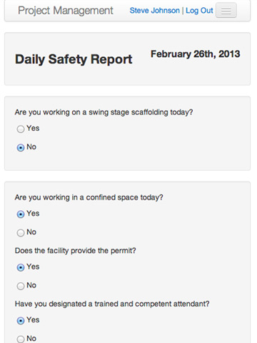
Task: Click the confined space question text
Action: tap(89, 197)
